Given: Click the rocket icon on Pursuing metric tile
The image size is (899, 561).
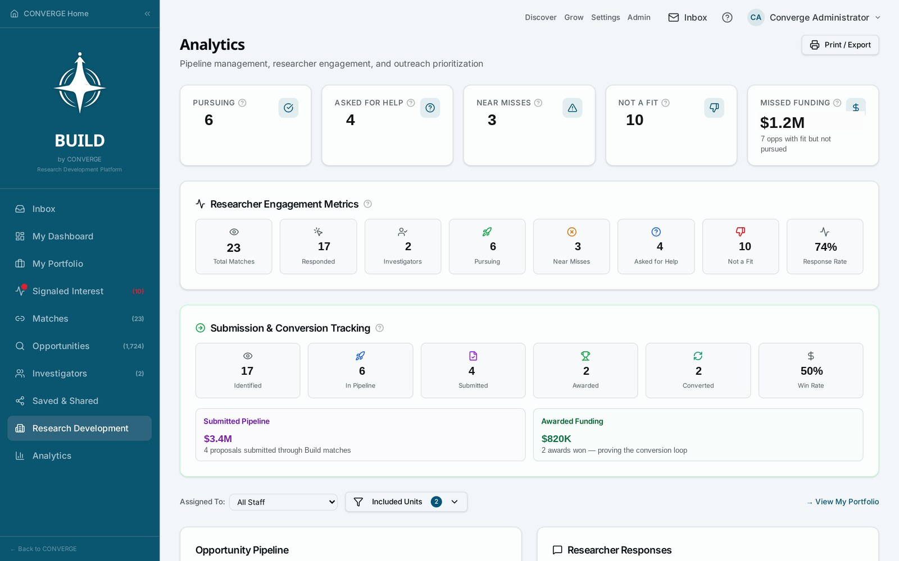Looking at the screenshot, I should click(x=487, y=232).
